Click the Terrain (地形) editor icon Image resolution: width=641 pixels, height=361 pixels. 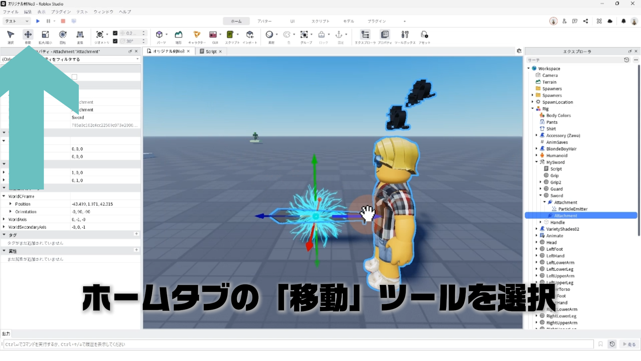(179, 35)
